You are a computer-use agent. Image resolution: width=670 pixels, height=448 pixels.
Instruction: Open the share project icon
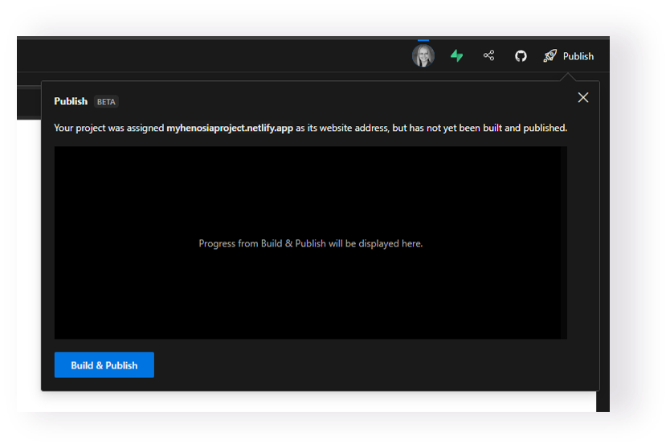488,56
